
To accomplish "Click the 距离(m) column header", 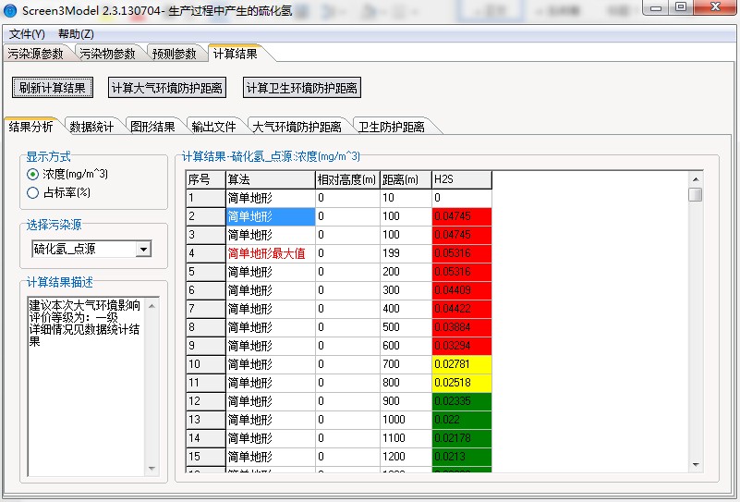I will tap(406, 179).
